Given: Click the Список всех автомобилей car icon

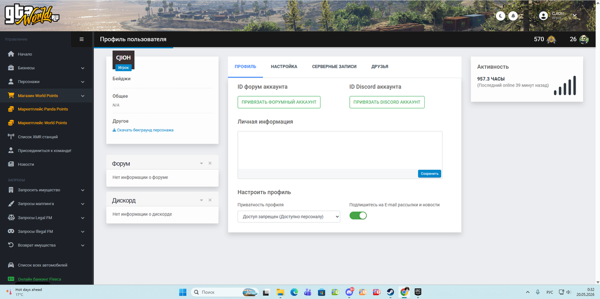Looking at the screenshot, I should click(x=11, y=265).
